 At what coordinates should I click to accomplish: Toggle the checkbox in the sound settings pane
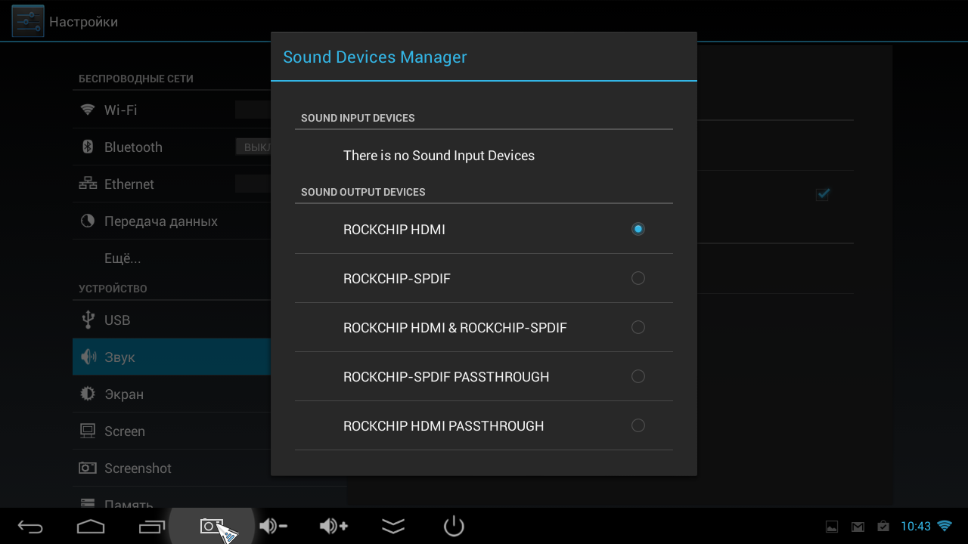pyautogui.click(x=823, y=194)
